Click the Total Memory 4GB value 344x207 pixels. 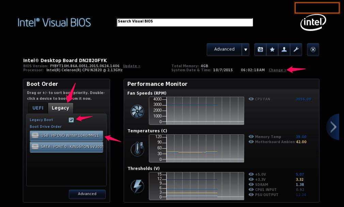[204, 66]
